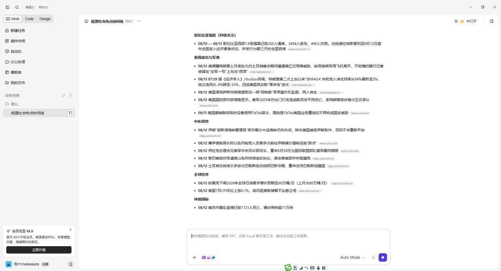Open task list filter icon
Screen dimensions: 501x271
coord(71,96)
